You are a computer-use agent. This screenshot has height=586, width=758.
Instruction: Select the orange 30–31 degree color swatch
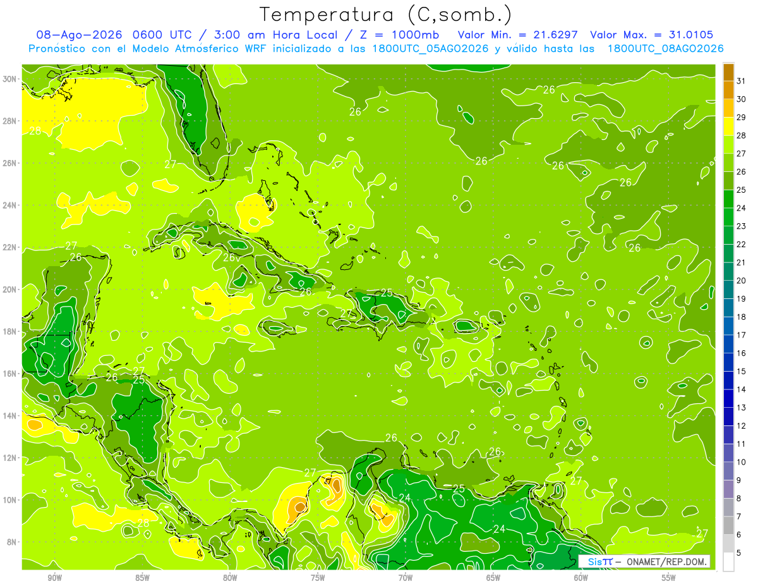click(728, 90)
